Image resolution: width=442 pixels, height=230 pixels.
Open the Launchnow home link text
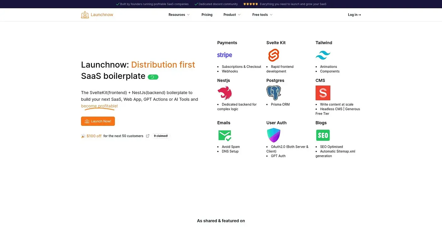point(102,15)
